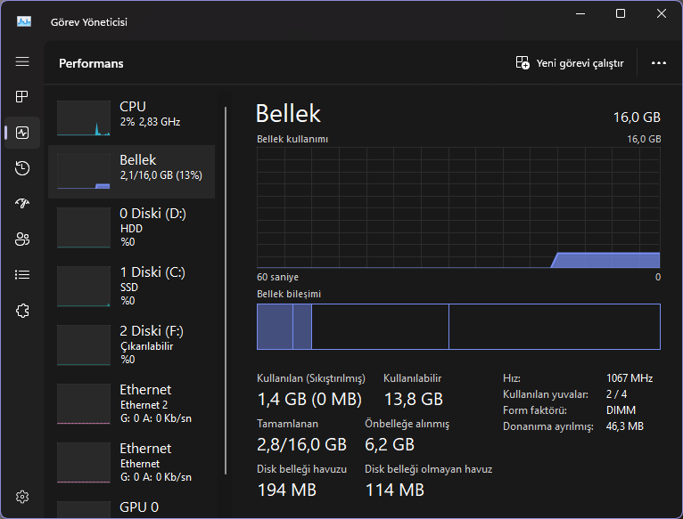The image size is (683, 519).
Task: Select '2 Diski (F:)' removable disk
Action: [x=131, y=345]
